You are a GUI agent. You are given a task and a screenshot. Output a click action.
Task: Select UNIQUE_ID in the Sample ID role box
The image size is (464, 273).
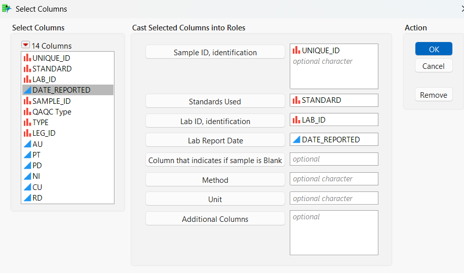(x=334, y=50)
